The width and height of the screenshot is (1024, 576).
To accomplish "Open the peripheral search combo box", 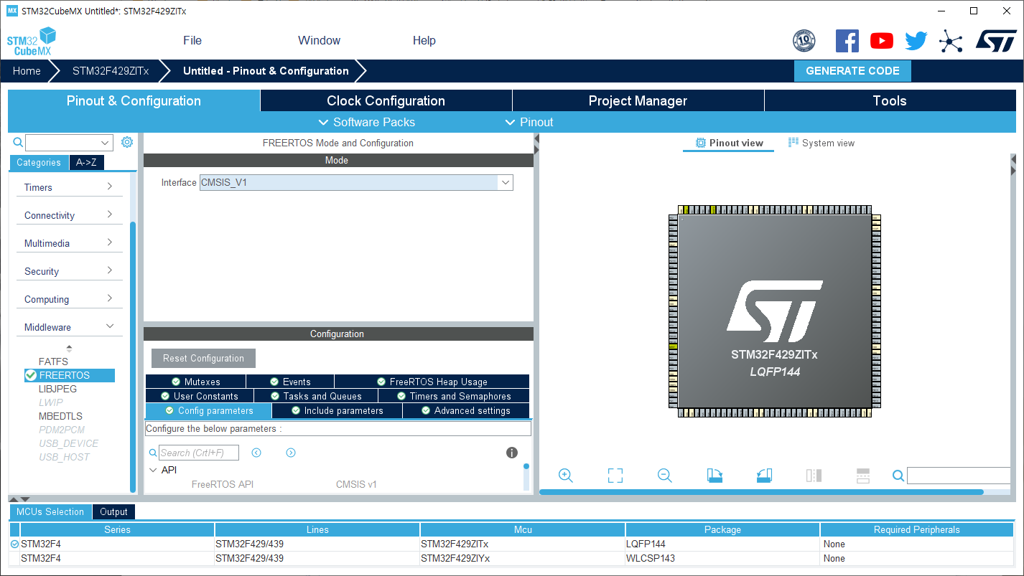I will click(69, 142).
